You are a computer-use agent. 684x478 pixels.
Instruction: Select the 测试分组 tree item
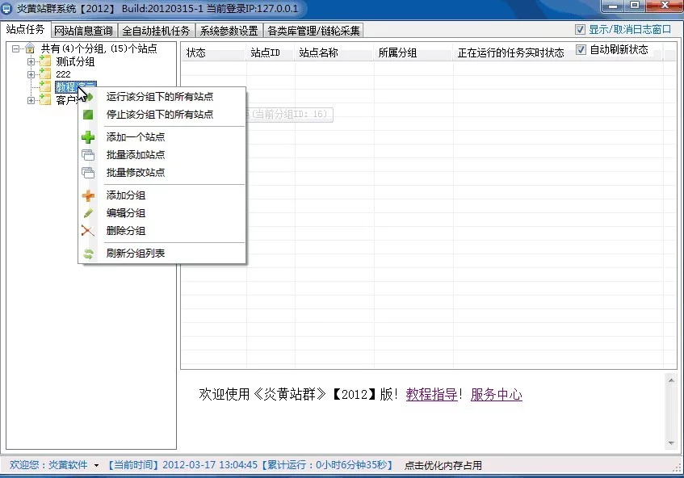(x=75, y=61)
